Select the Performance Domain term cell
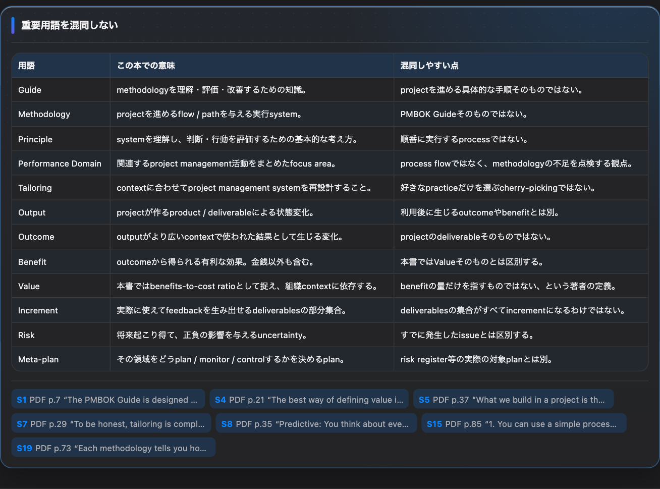Screen dimensions: 660x489 pyautogui.click(x=61, y=163)
